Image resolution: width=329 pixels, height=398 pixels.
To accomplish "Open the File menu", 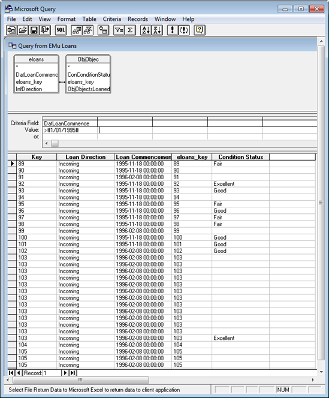I will (x=11, y=19).
